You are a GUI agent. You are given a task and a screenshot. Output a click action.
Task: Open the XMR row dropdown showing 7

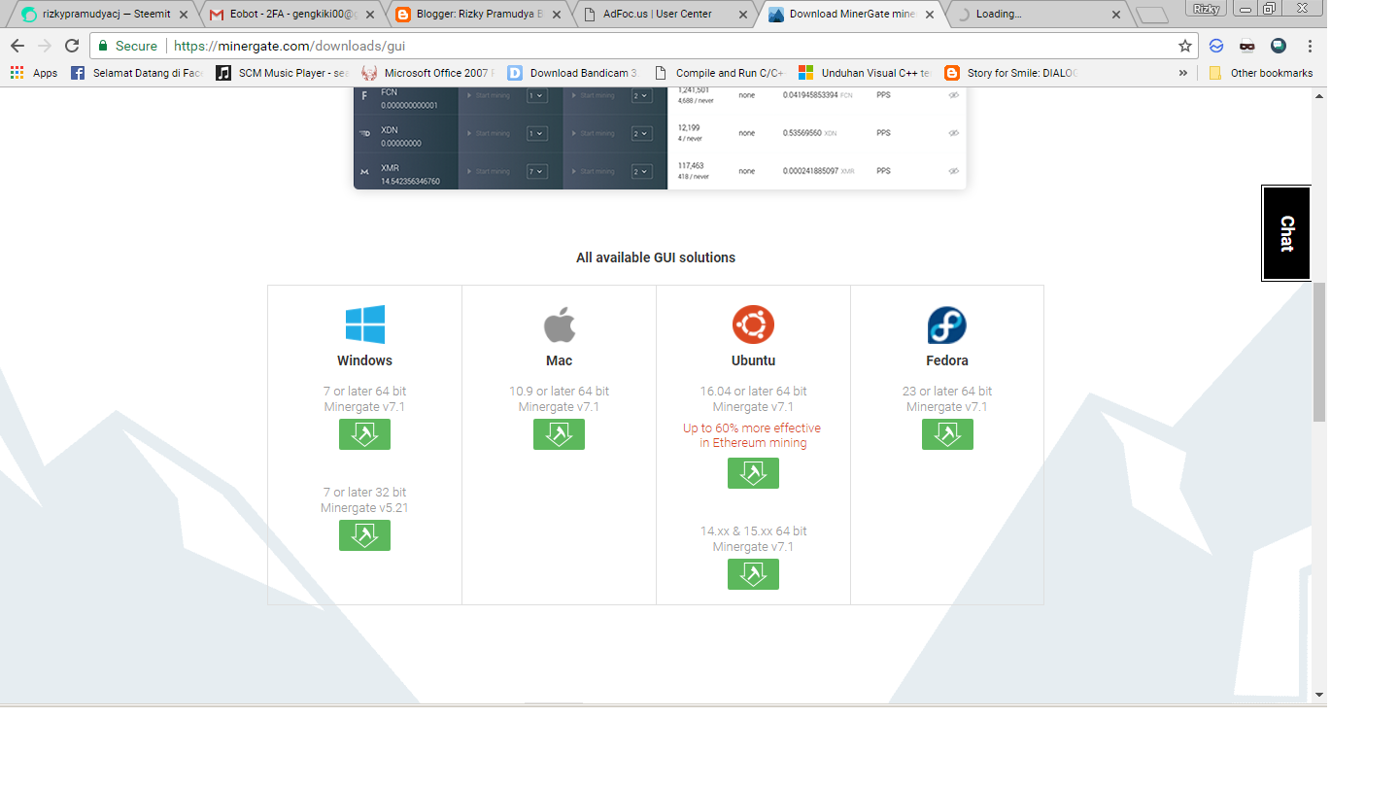[536, 171]
